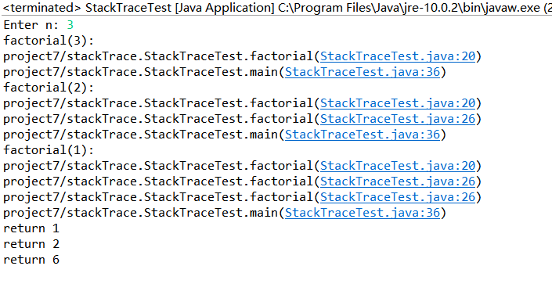
Task: Click the green input value 3
Action: pyautogui.click(x=70, y=25)
